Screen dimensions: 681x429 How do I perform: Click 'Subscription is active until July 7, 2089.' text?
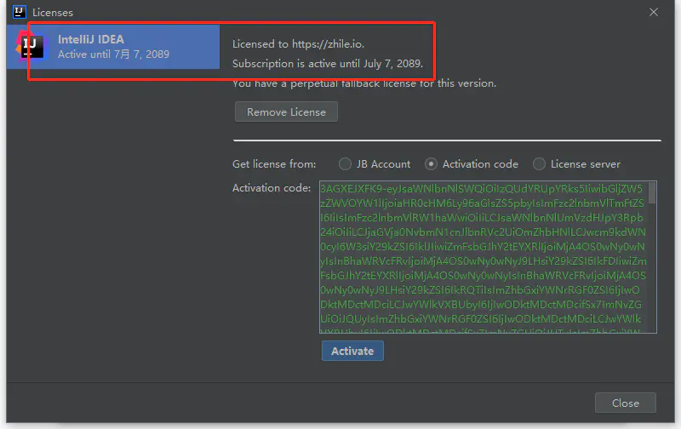tap(328, 63)
